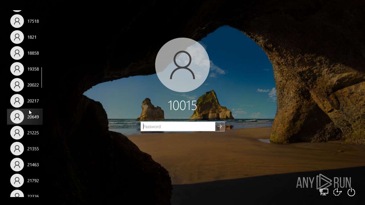This screenshot has width=365, height=205.
Task: Switch to user name 1821
Action: tap(32, 37)
